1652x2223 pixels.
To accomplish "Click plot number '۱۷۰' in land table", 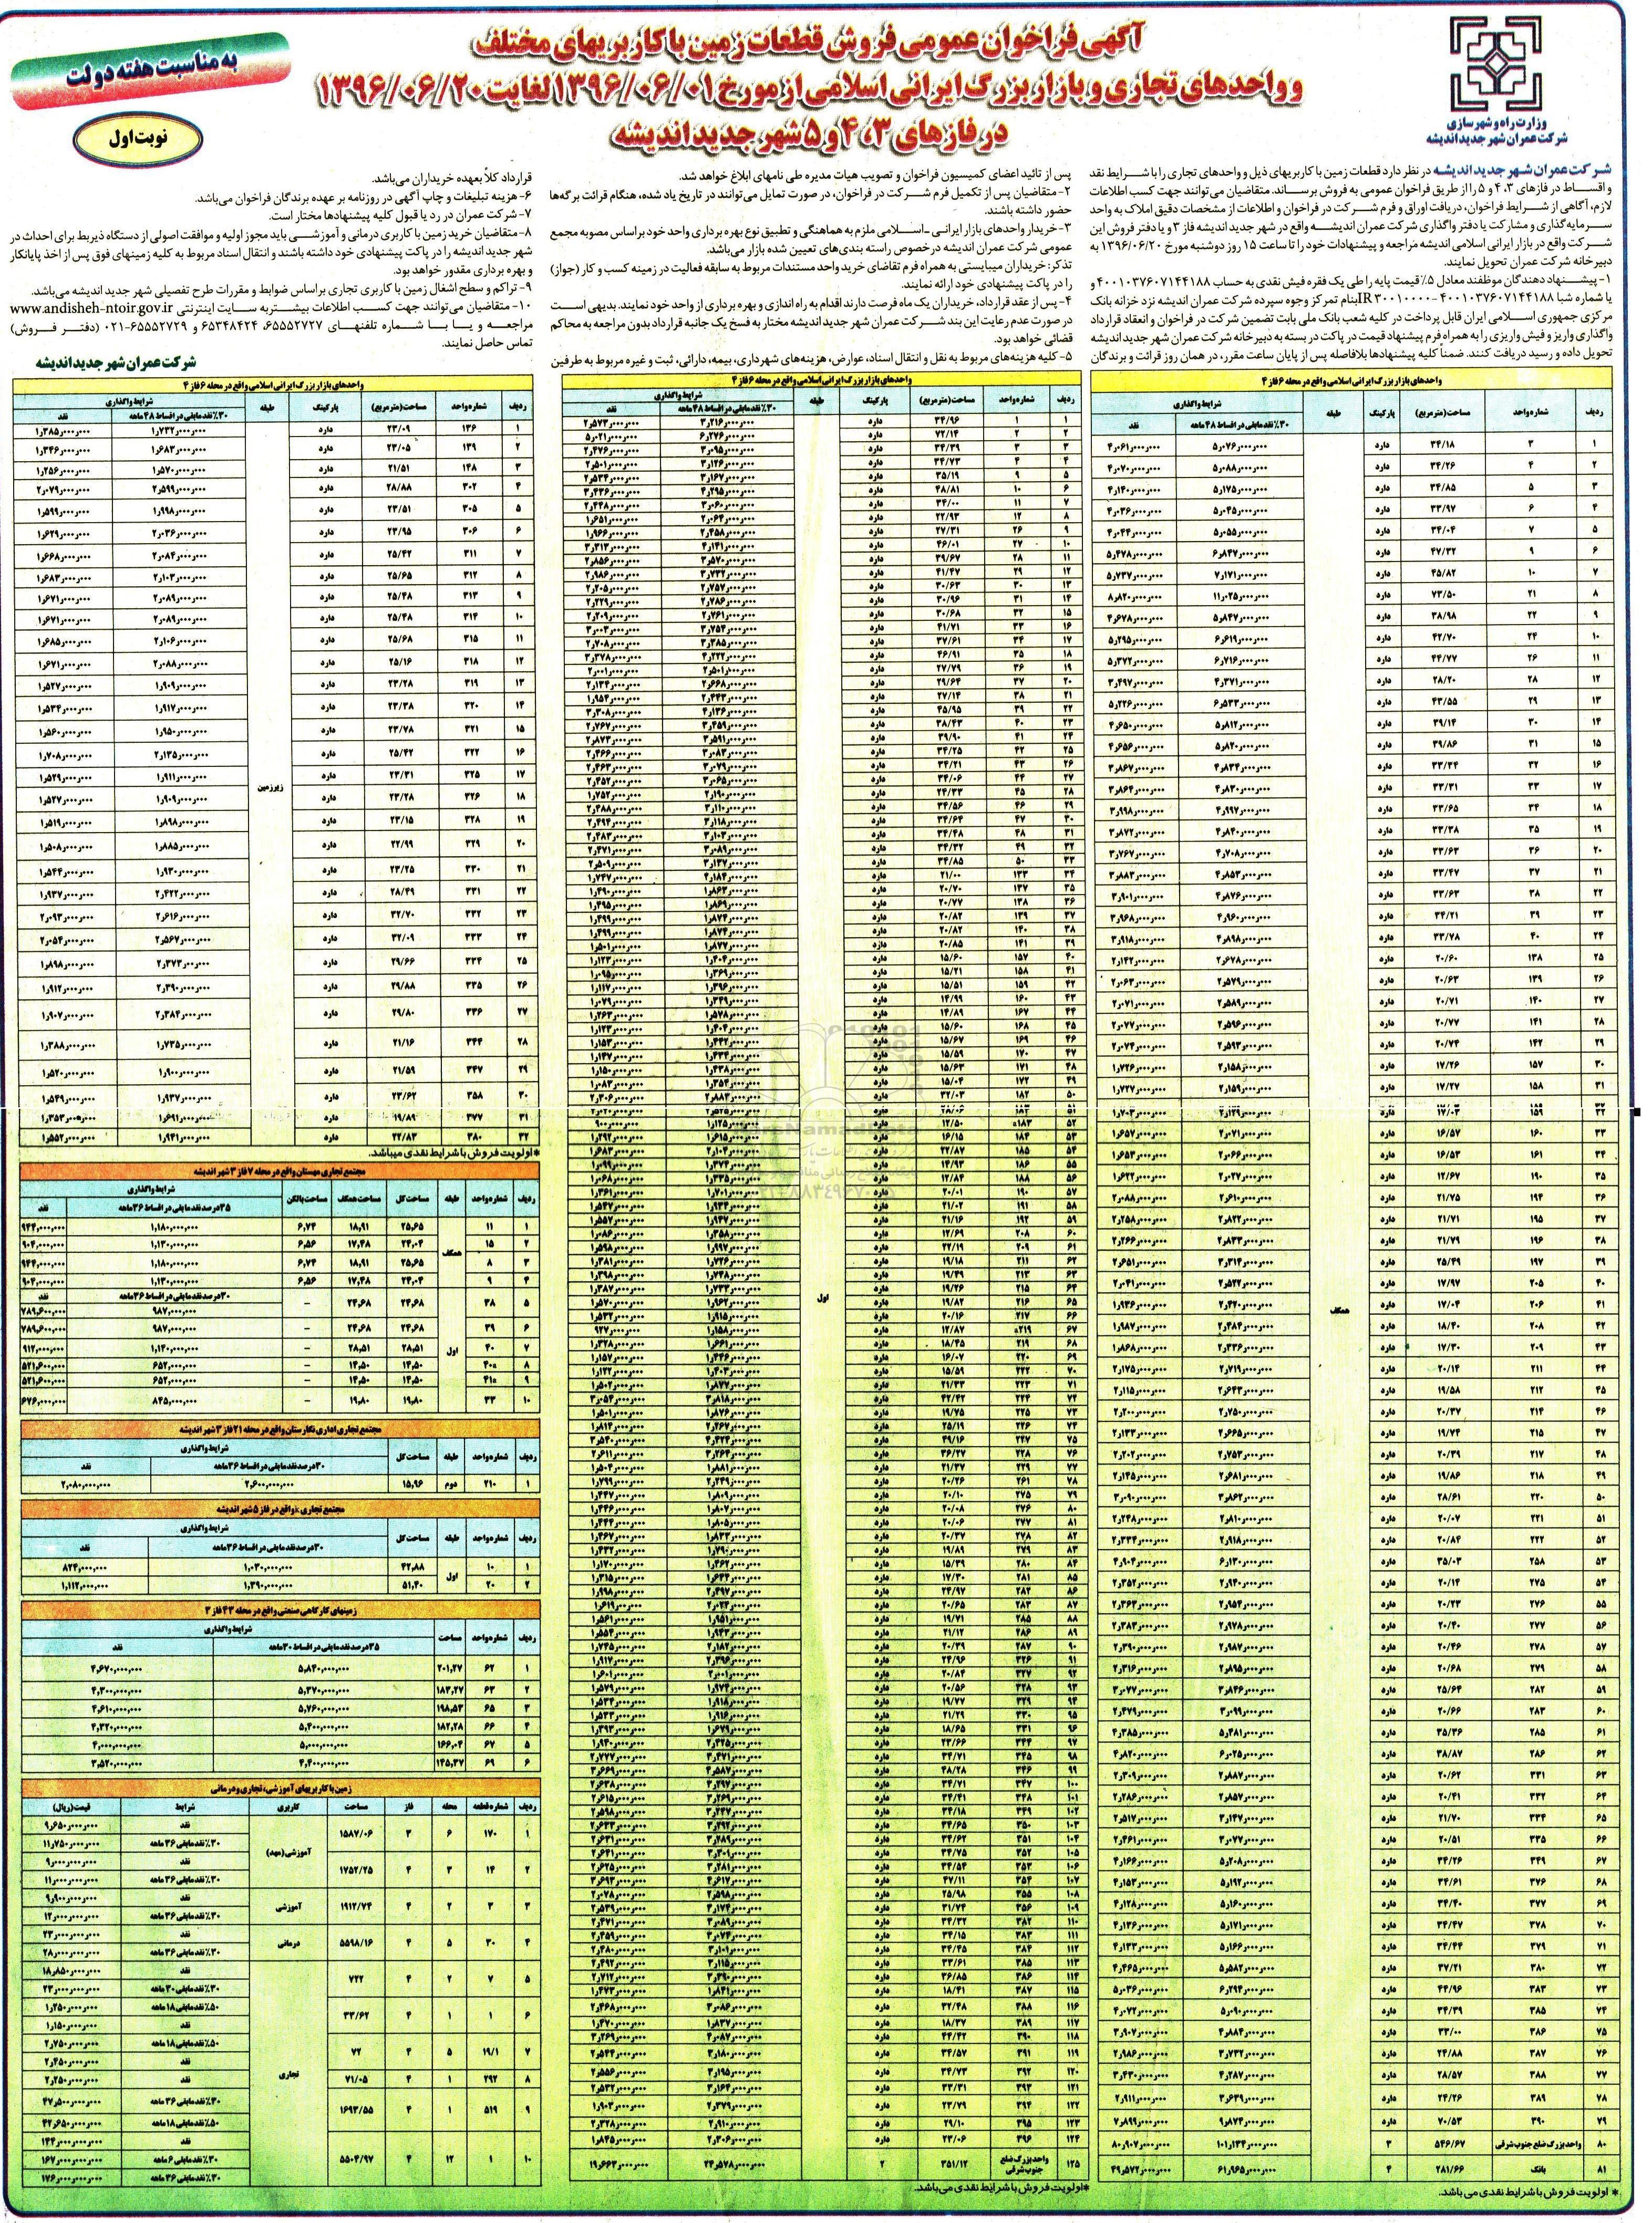I will coord(490,1834).
